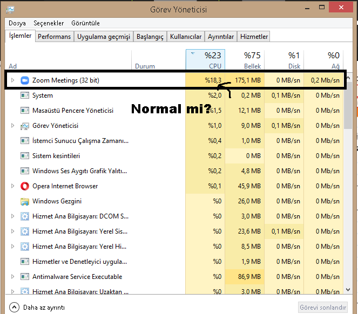Select the Sistem kesintileri process name

click(56, 156)
